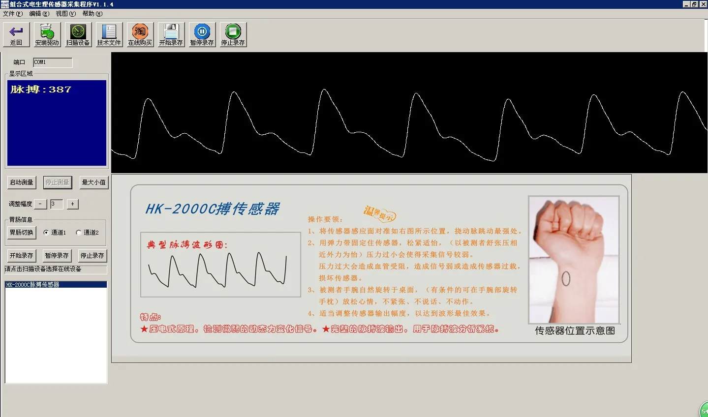The image size is (708, 417).
Task: Restore down the application window
Action: [x=695, y=4]
